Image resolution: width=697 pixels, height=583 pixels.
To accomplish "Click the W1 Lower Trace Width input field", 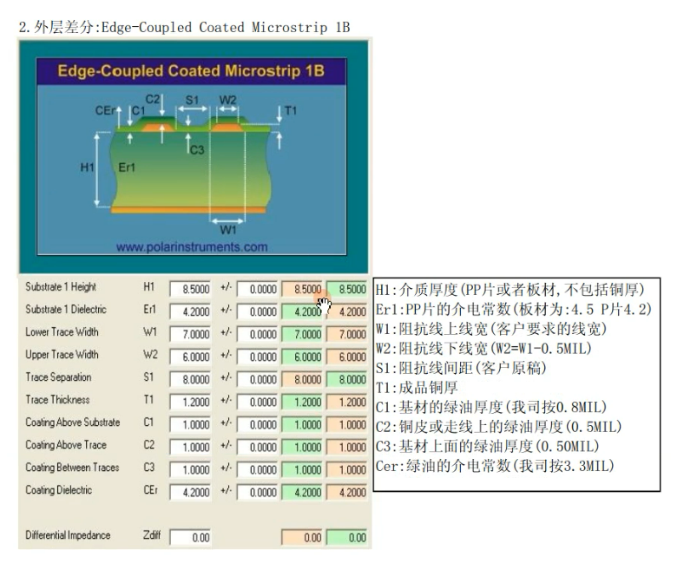I will tap(190, 334).
